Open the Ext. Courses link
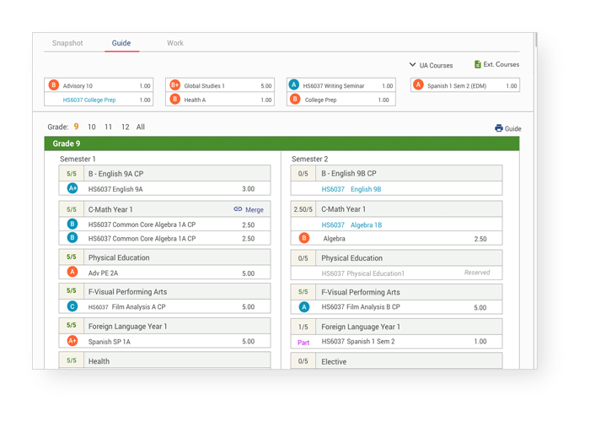Image resolution: width=590 pixels, height=422 pixels. 501,64
